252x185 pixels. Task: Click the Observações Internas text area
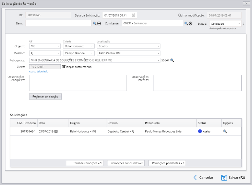pos(197,83)
